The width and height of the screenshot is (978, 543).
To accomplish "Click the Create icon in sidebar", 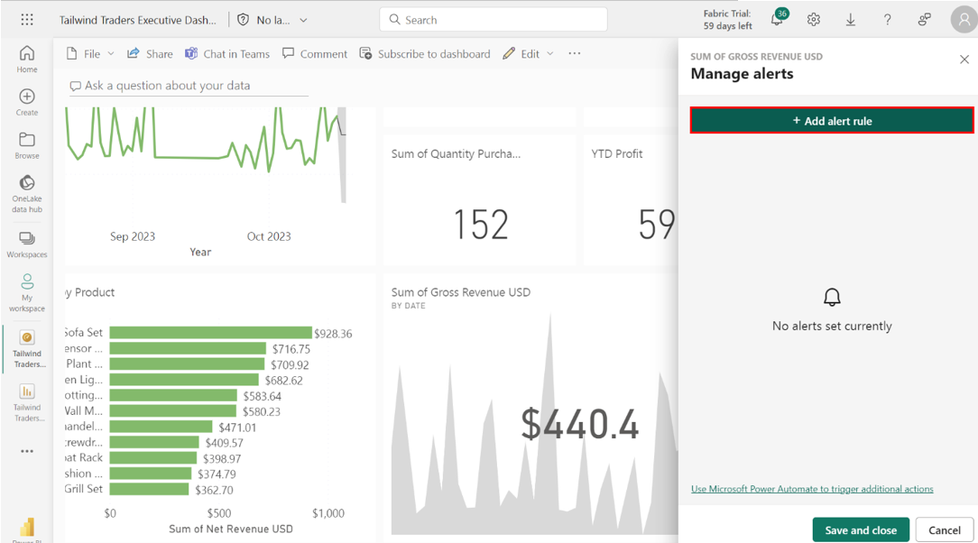I will [x=27, y=103].
